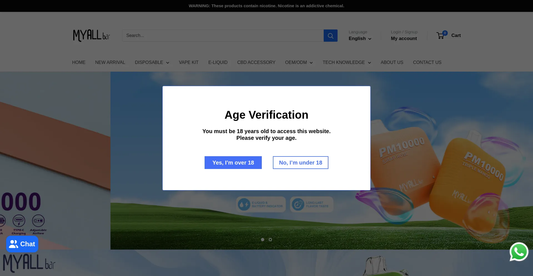Open E-LIQUID menu item
Screen dimensions: 533x276
click(218, 62)
